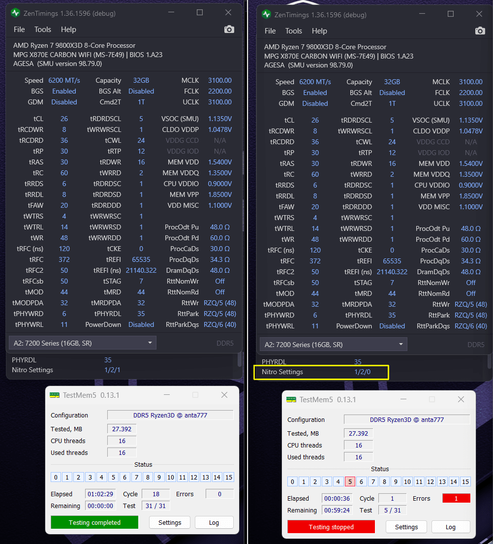Open Log in right TestMem5 window
Screen dimensions: 493x544
click(451, 527)
